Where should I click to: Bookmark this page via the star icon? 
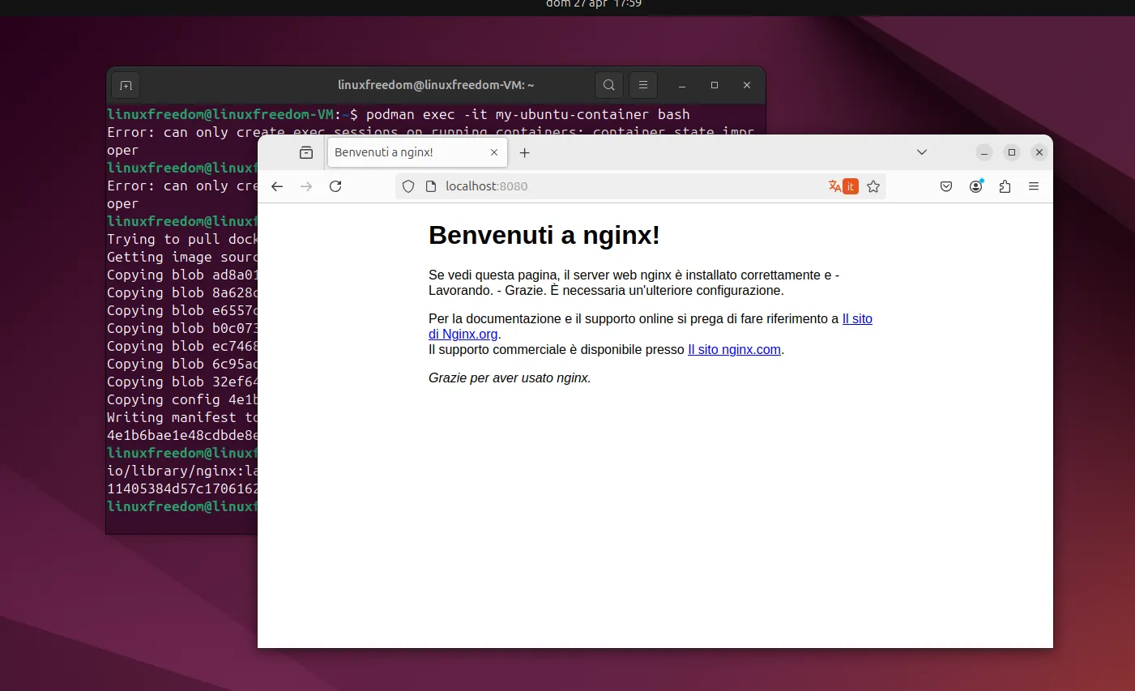click(873, 186)
